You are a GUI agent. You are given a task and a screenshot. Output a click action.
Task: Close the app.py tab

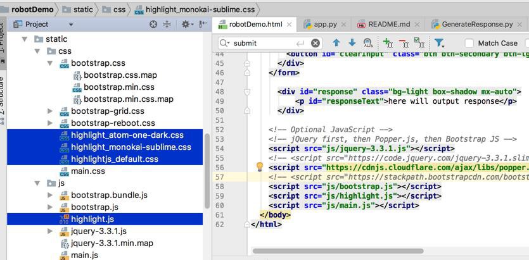pyautogui.click(x=343, y=25)
